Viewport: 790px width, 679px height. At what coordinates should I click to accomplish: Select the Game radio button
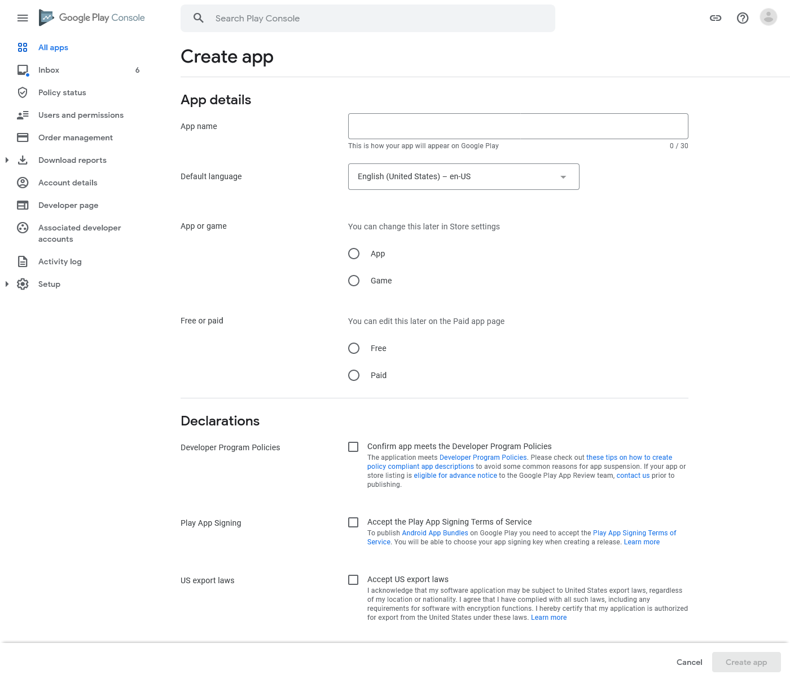354,281
